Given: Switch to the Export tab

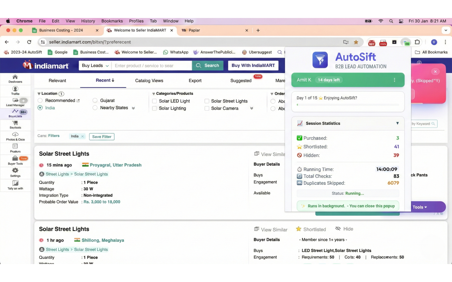Looking at the screenshot, I should (x=195, y=81).
